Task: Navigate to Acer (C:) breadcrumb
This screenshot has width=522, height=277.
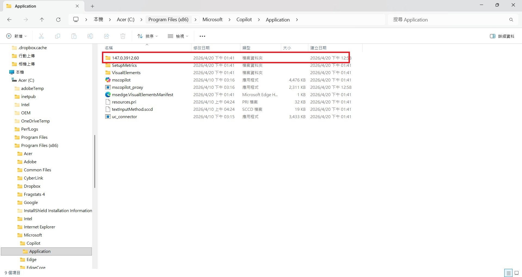Action: coord(126,20)
